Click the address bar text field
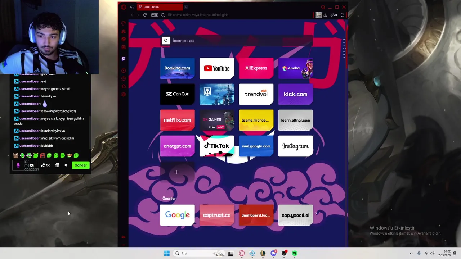 238,15
